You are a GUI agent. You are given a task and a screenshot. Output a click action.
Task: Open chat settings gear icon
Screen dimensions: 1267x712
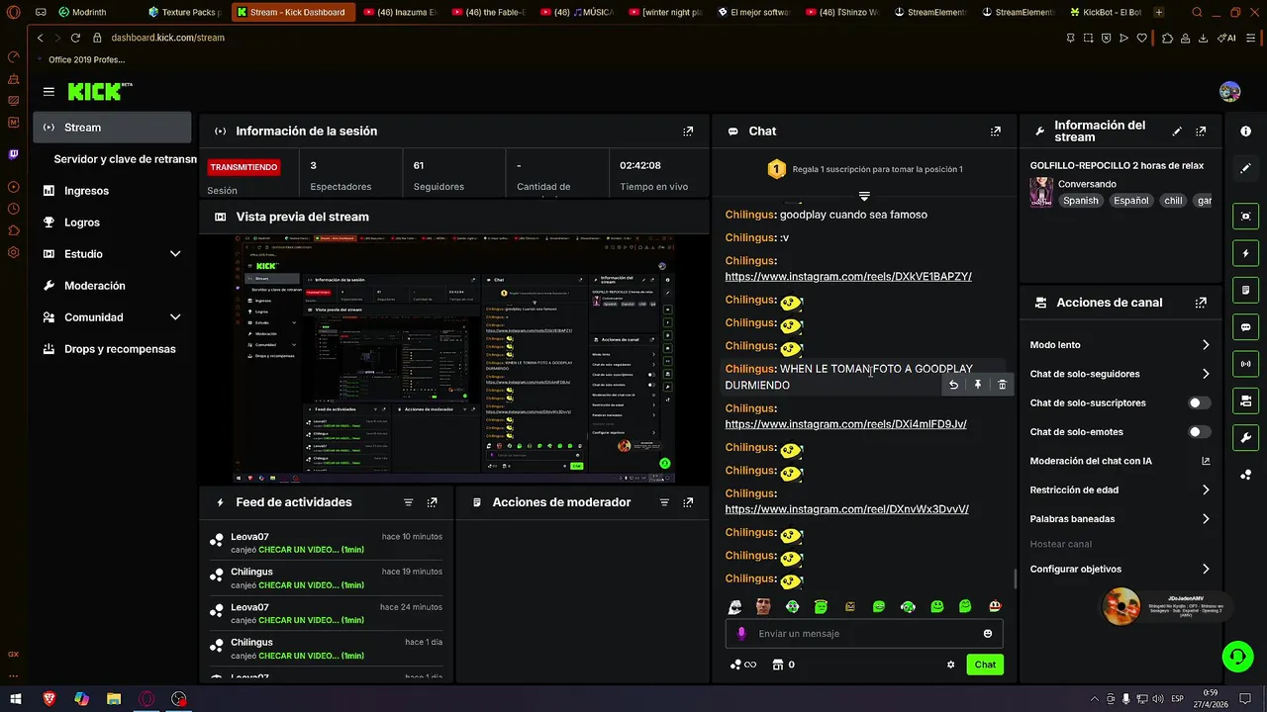(x=951, y=665)
